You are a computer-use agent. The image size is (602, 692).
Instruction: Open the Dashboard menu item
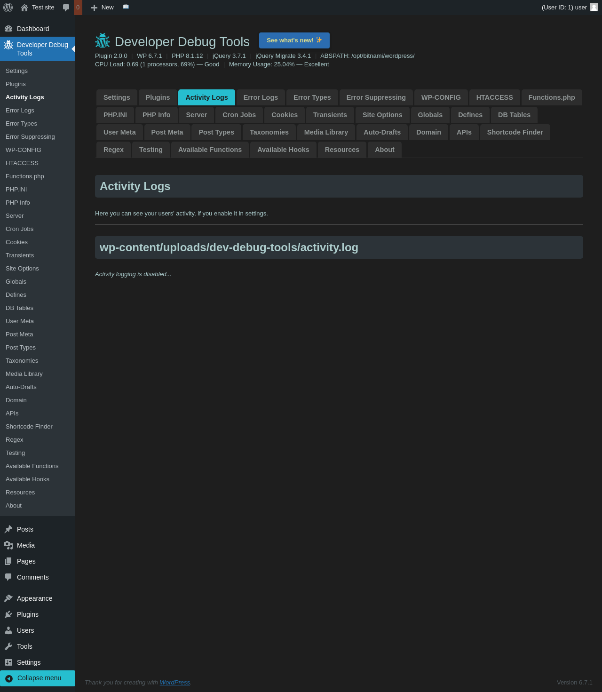click(33, 29)
